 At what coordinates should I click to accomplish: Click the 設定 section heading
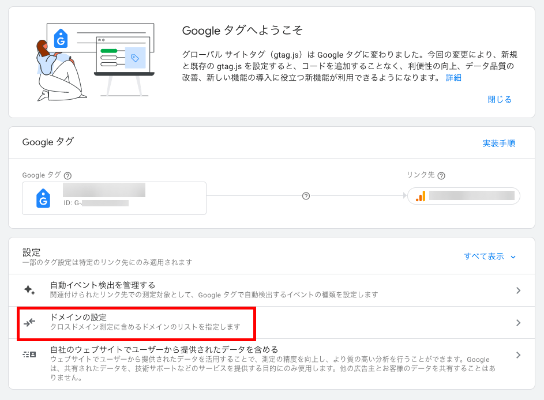pos(31,252)
